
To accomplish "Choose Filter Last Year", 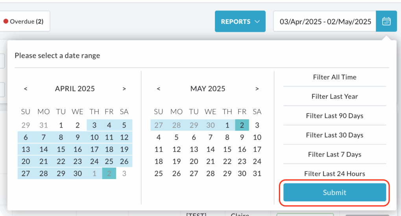I will coord(334,96).
